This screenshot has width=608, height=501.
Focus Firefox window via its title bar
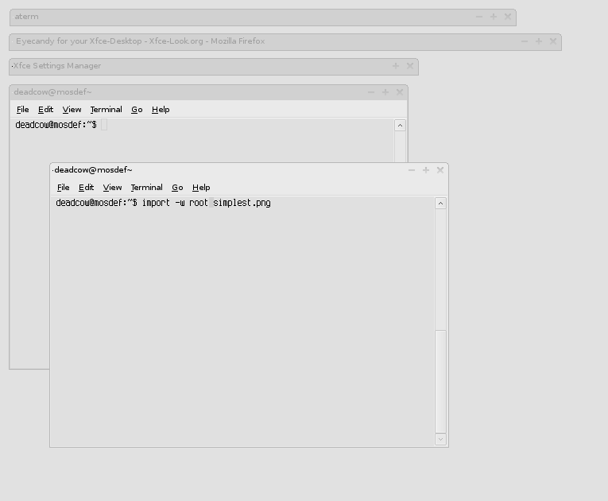pyautogui.click(x=285, y=42)
